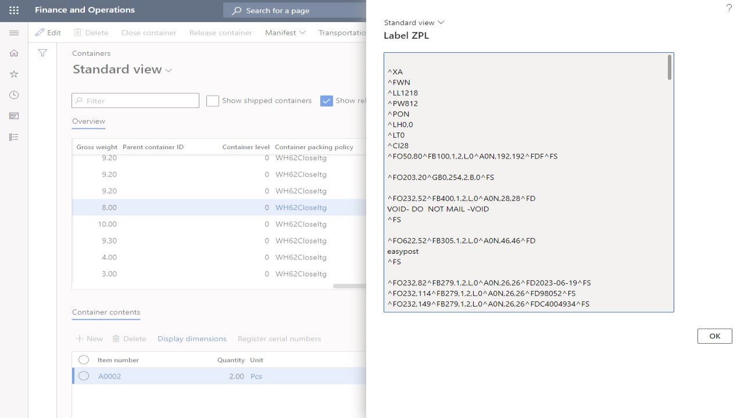This screenshot has height=418, width=744.
Task: Click Register serial numbers
Action: (x=279, y=338)
